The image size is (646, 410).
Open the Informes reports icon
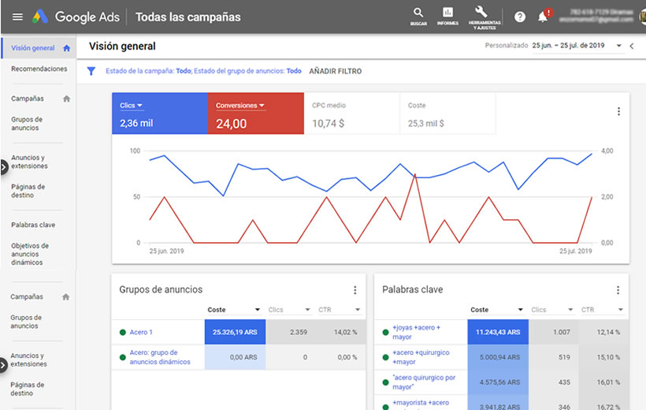(447, 17)
